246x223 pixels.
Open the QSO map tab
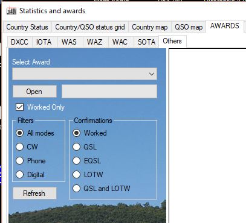pyautogui.click(x=189, y=27)
